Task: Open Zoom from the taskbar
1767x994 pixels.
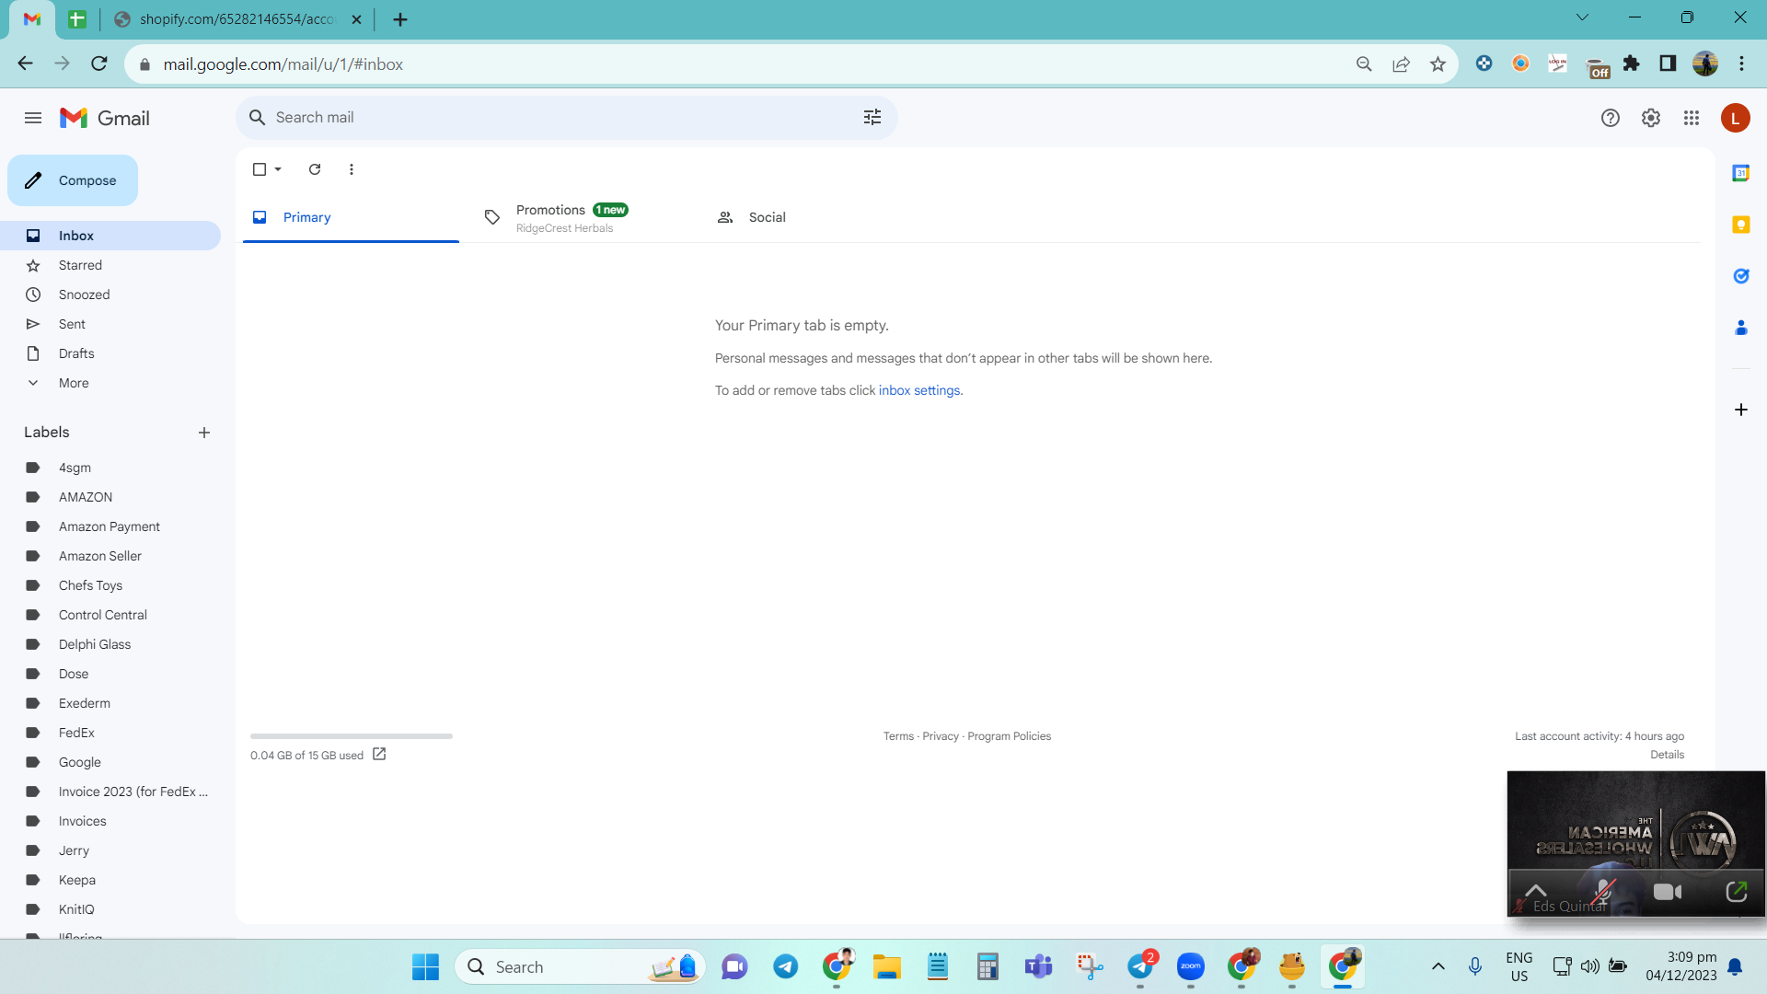Action: pyautogui.click(x=1191, y=966)
